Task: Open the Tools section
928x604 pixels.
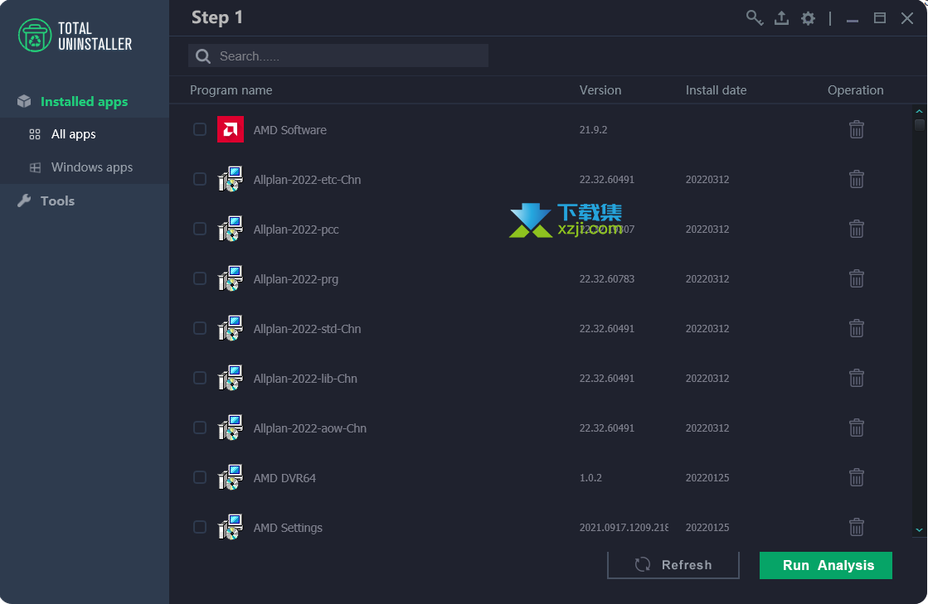Action: [85, 201]
